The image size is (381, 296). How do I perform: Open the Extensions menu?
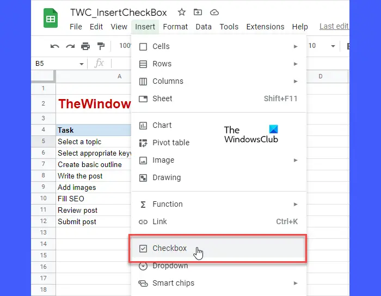pyautogui.click(x=265, y=27)
